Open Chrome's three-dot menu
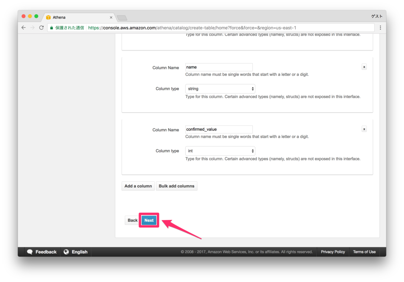This screenshot has height=282, width=404. pyautogui.click(x=380, y=28)
